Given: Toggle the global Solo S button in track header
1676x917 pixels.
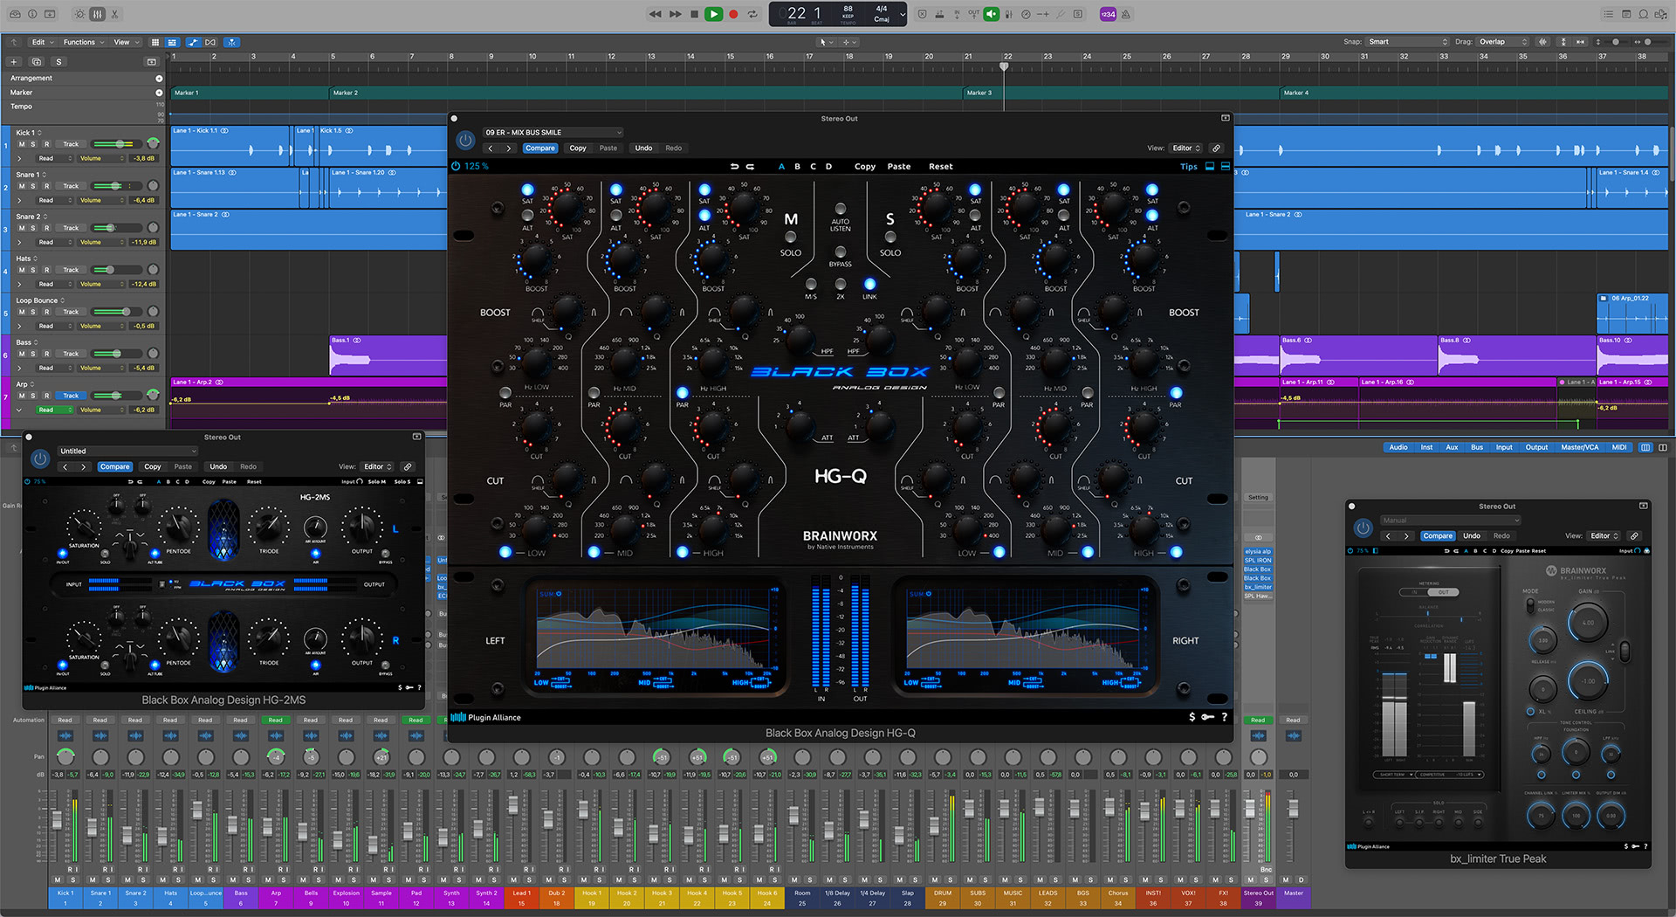Looking at the screenshot, I should click(x=58, y=62).
